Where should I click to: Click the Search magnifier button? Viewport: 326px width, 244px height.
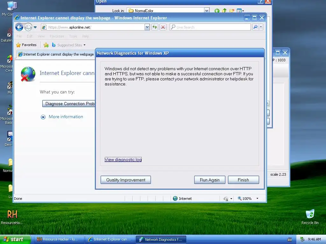[255, 27]
